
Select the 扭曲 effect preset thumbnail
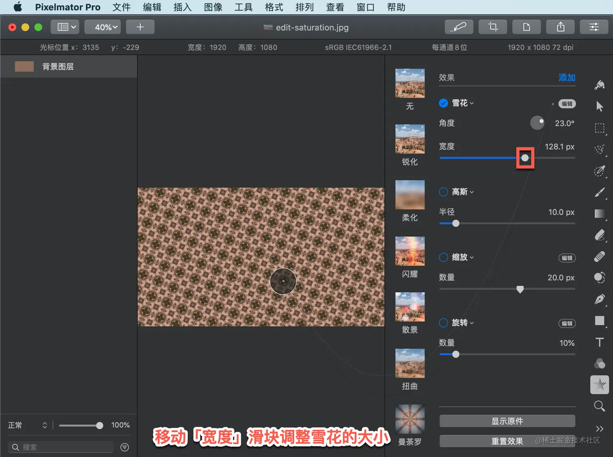[x=410, y=363]
